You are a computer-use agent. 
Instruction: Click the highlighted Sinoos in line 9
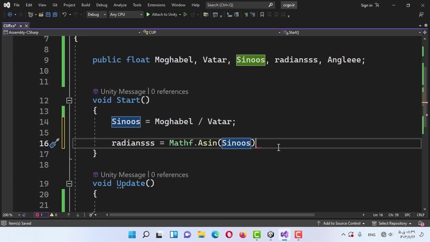251,60
